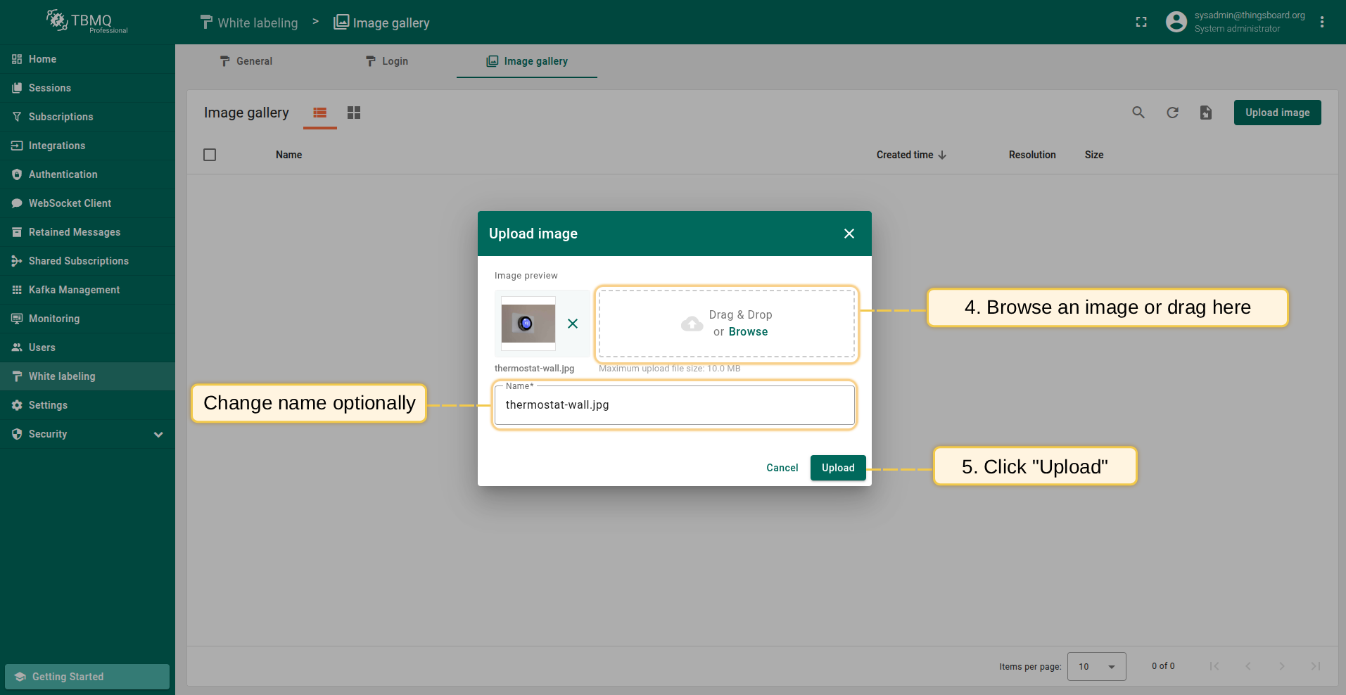This screenshot has height=695, width=1346.
Task: Remove thermostat-wall.jpg using the X icon
Action: (x=573, y=324)
